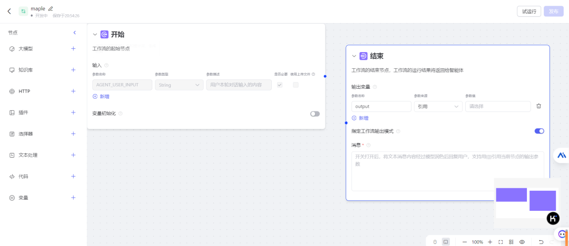Screen dimensions: 569x246
Task: Click 新增 in the 开始 node
Action: pos(101,96)
